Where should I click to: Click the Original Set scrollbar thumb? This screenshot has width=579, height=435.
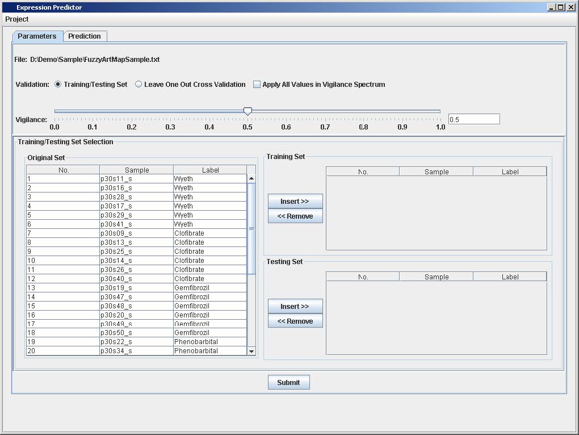251,229
